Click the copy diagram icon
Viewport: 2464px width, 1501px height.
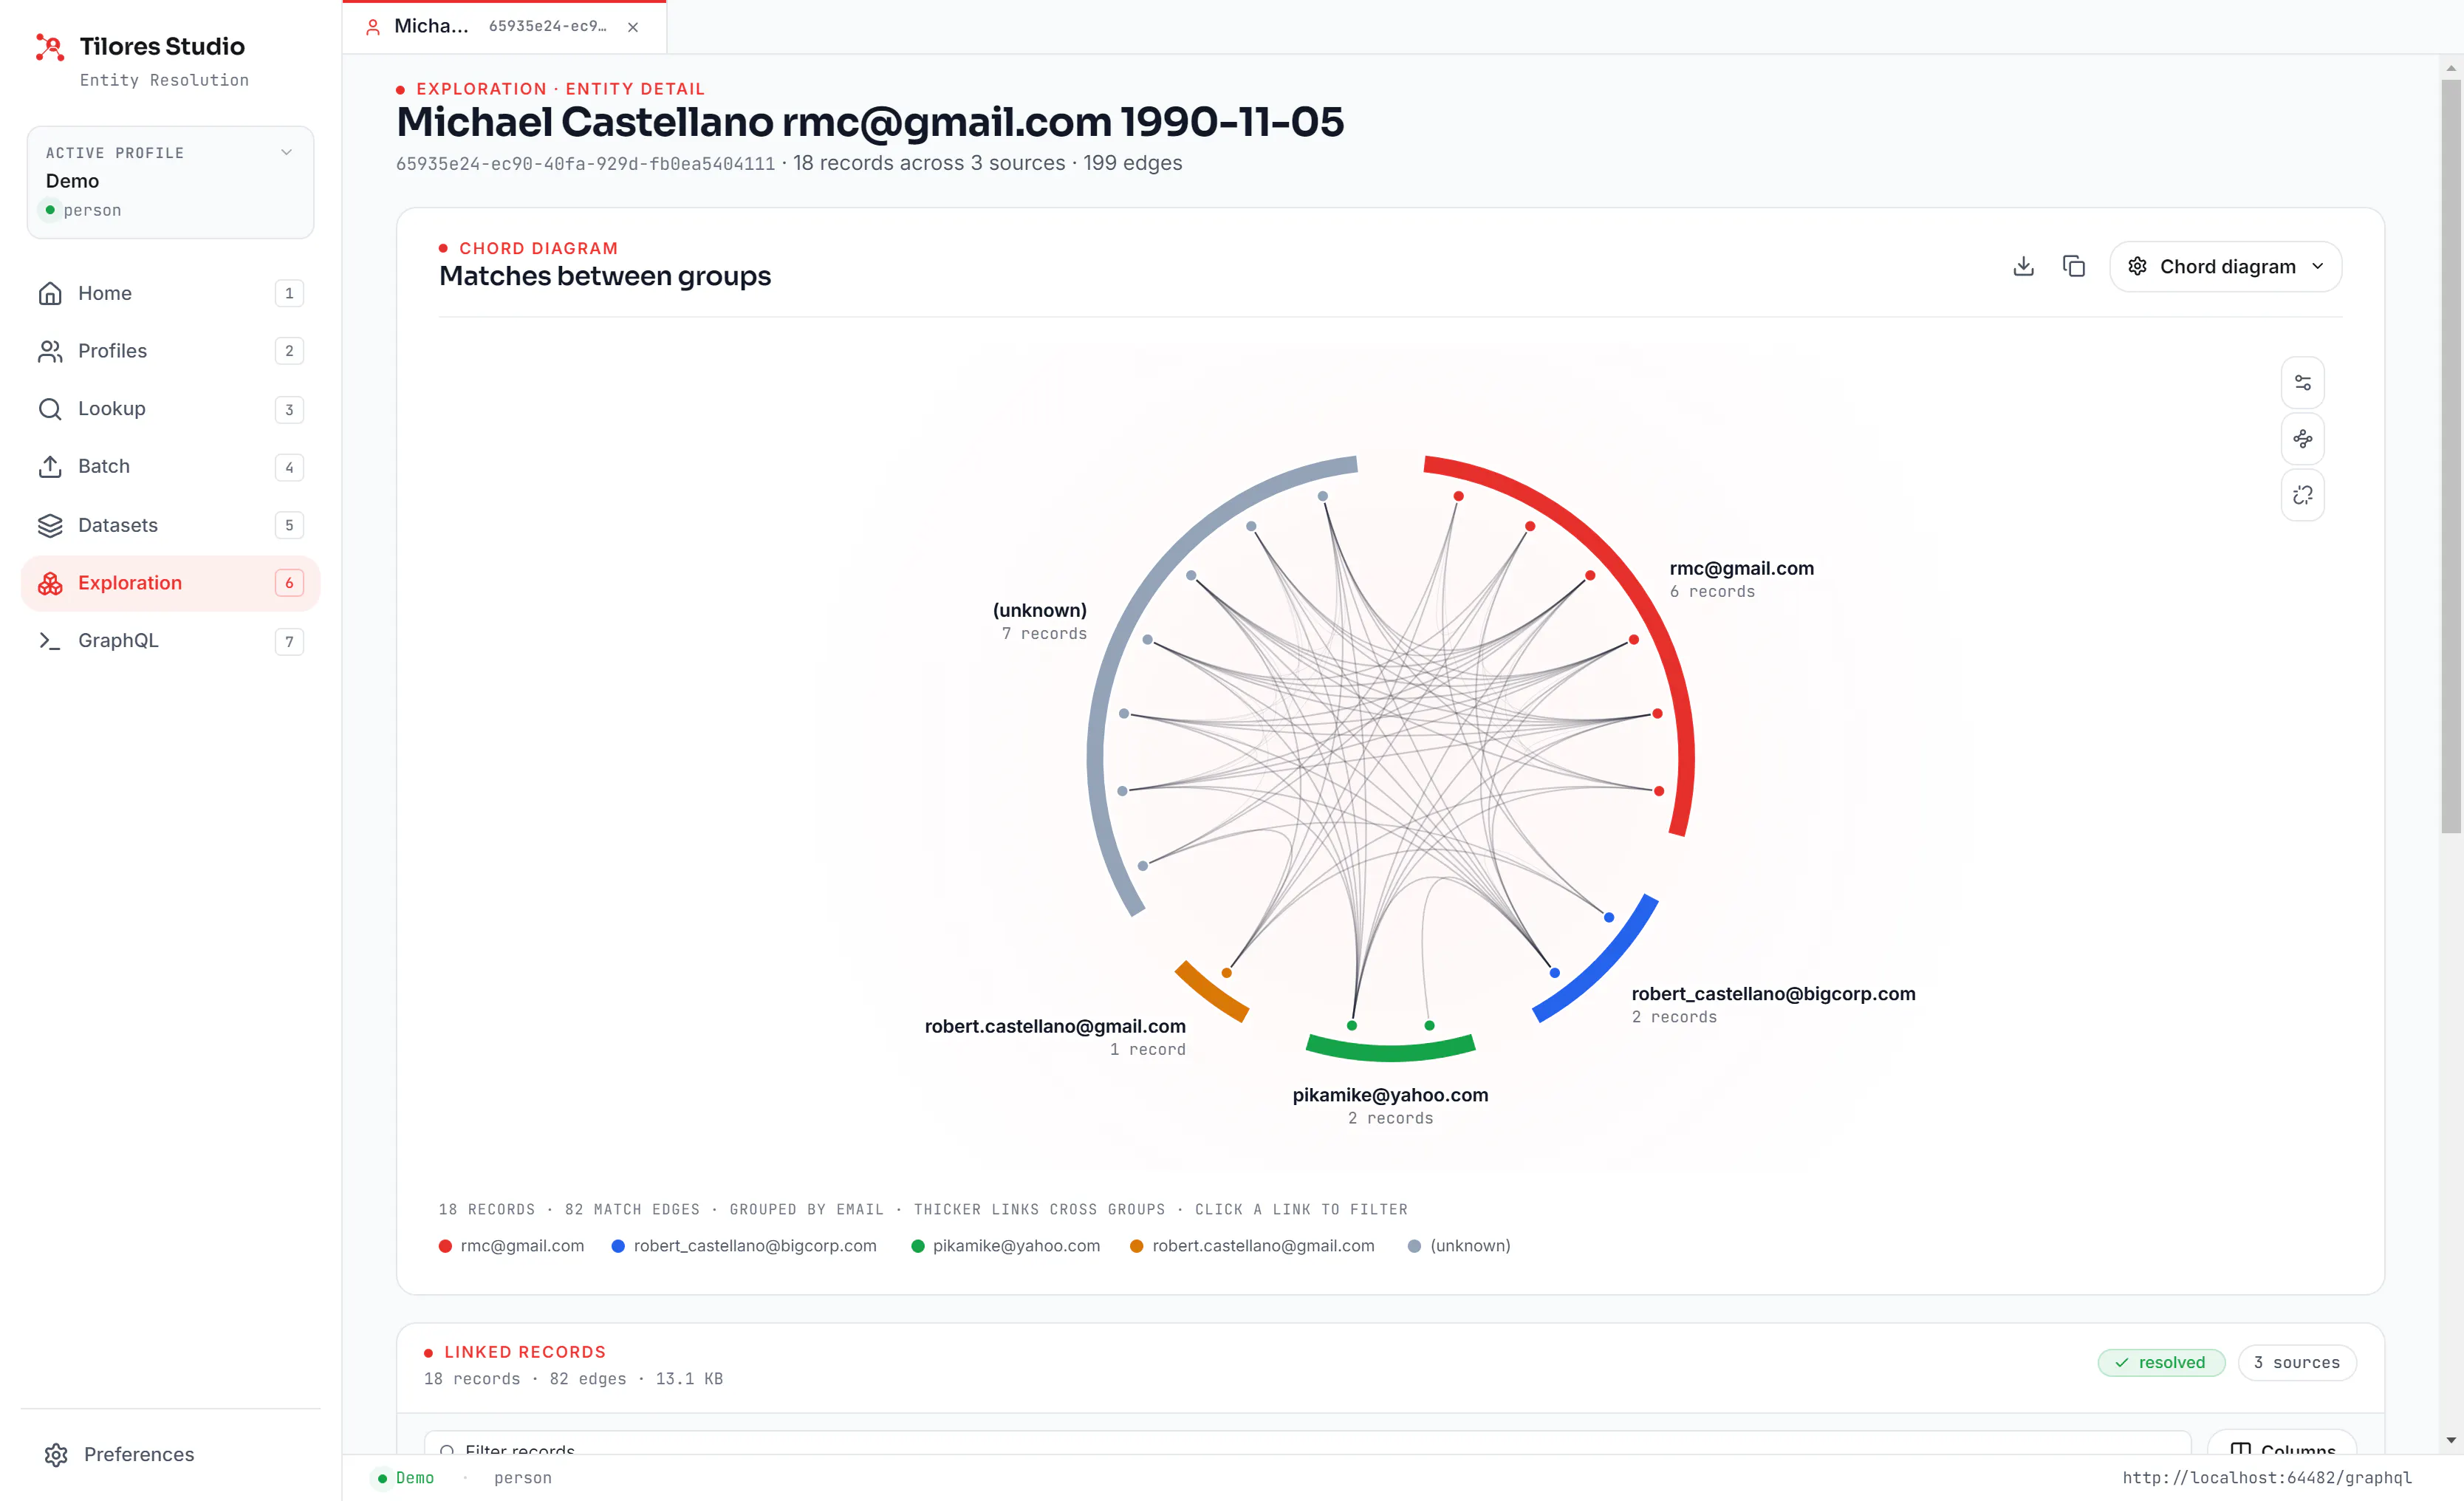[2074, 266]
